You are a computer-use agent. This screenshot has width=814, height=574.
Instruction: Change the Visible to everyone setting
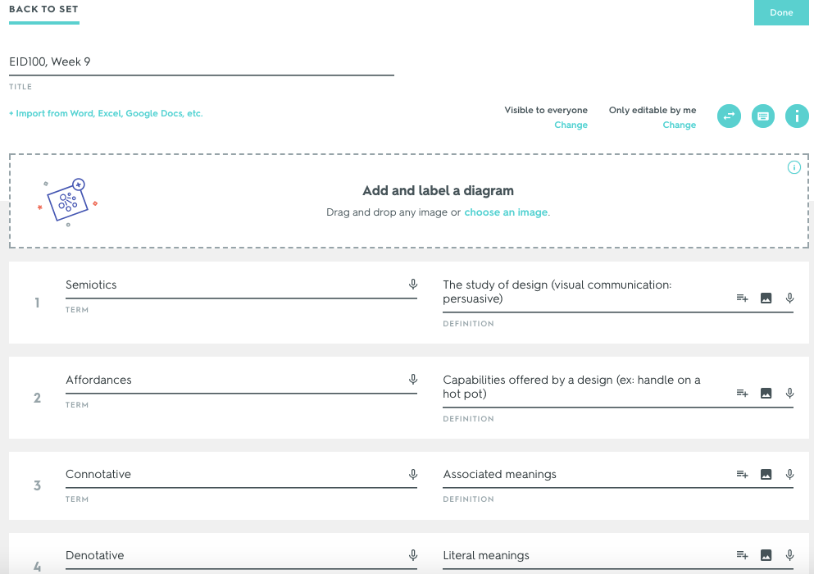(571, 125)
